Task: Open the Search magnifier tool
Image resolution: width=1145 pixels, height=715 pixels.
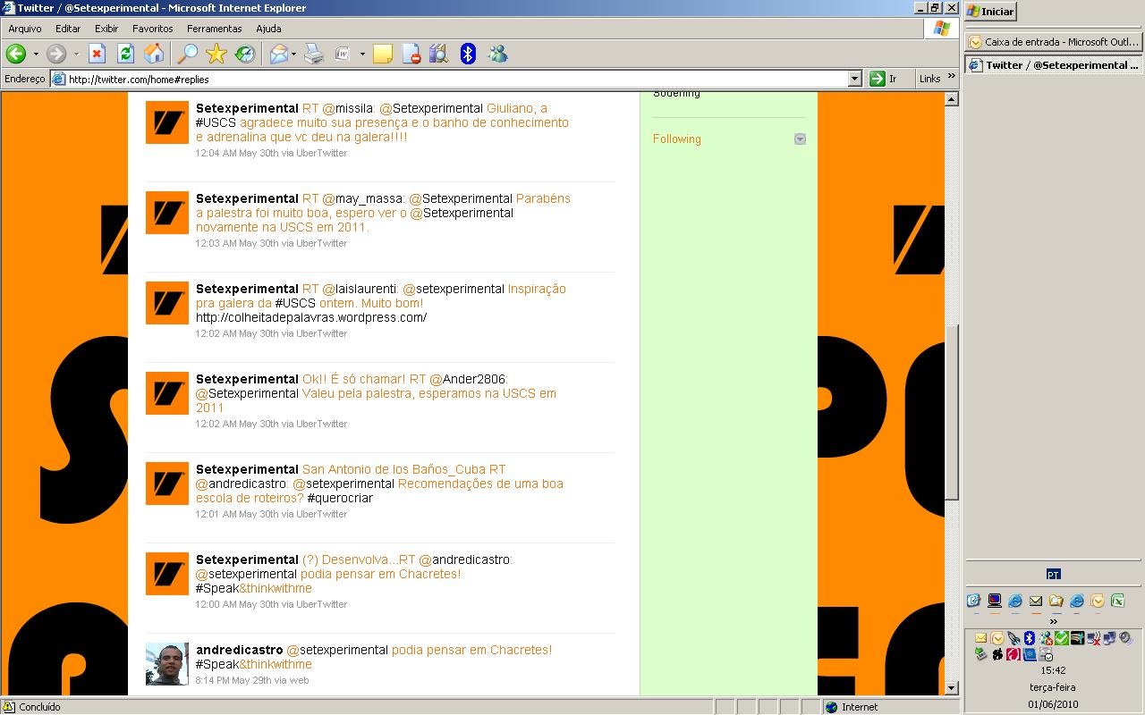Action: click(187, 55)
